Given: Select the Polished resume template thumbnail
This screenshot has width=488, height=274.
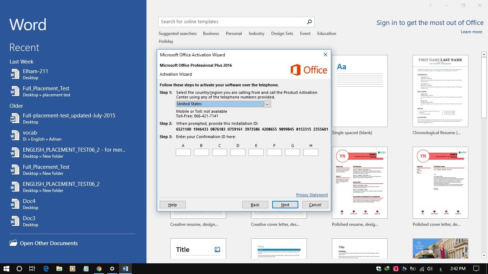Looking at the screenshot, I should [x=360, y=183].
